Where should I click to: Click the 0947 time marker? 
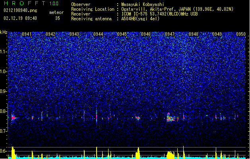click(x=170, y=34)
